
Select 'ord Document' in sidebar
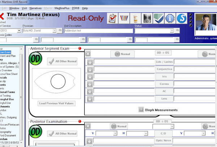click(x=8, y=135)
